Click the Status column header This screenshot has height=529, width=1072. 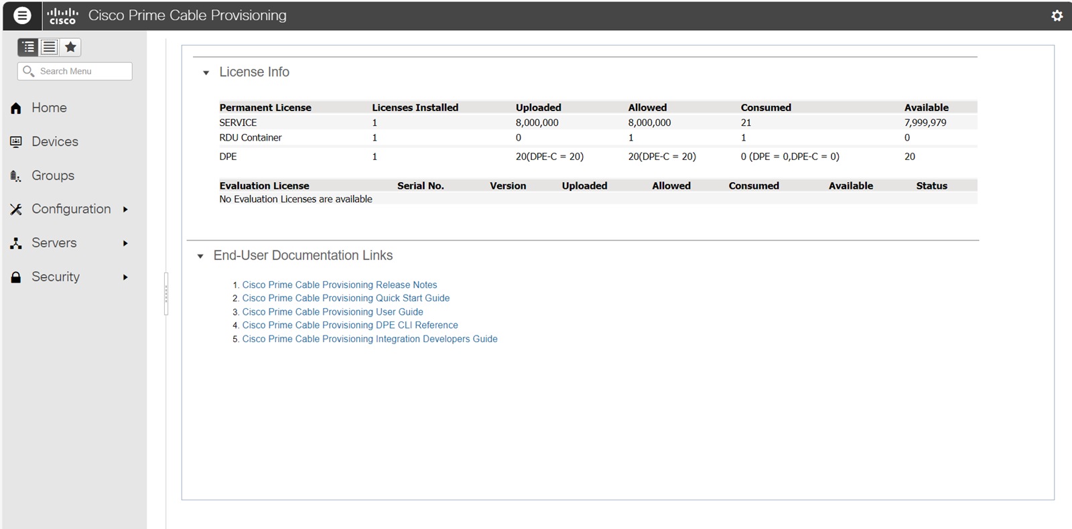[932, 185]
